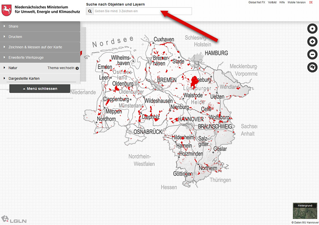Switch to Vollbild mode
The width and height of the screenshot is (319, 225).
tap(272, 2)
